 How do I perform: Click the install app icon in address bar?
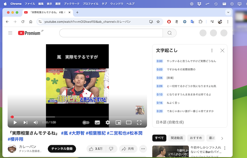151,22
